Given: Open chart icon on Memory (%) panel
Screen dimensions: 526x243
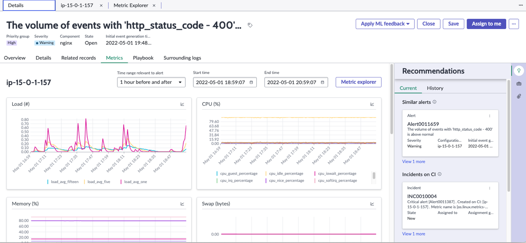Looking at the screenshot, I should (182, 203).
